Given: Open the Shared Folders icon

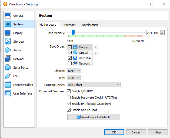Looking at the screenshot, I should tap(8, 85).
